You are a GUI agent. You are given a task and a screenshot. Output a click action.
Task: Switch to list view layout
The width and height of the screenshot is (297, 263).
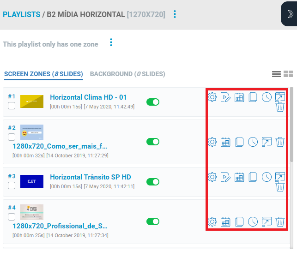tap(276, 74)
